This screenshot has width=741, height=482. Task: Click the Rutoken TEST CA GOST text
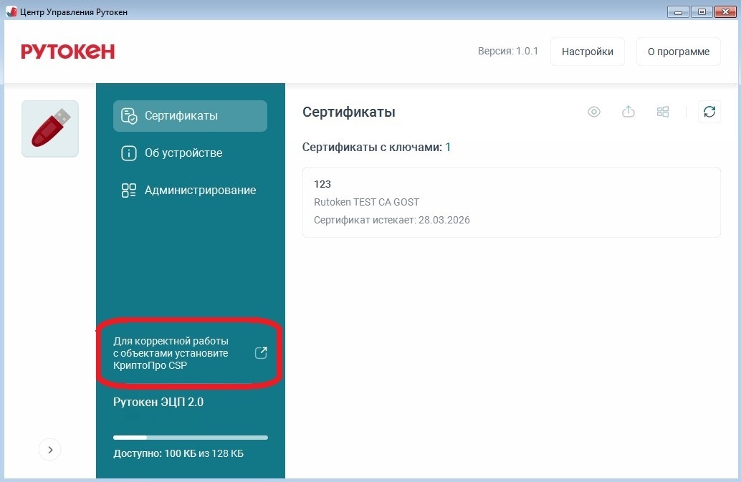(366, 202)
